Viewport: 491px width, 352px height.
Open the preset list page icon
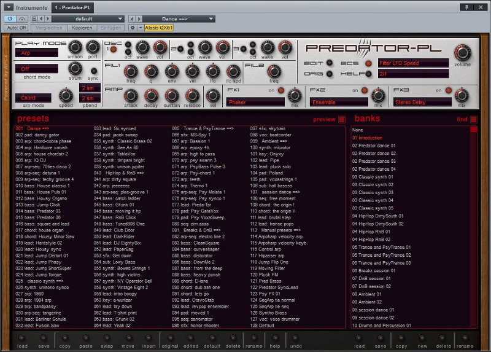coord(34,19)
